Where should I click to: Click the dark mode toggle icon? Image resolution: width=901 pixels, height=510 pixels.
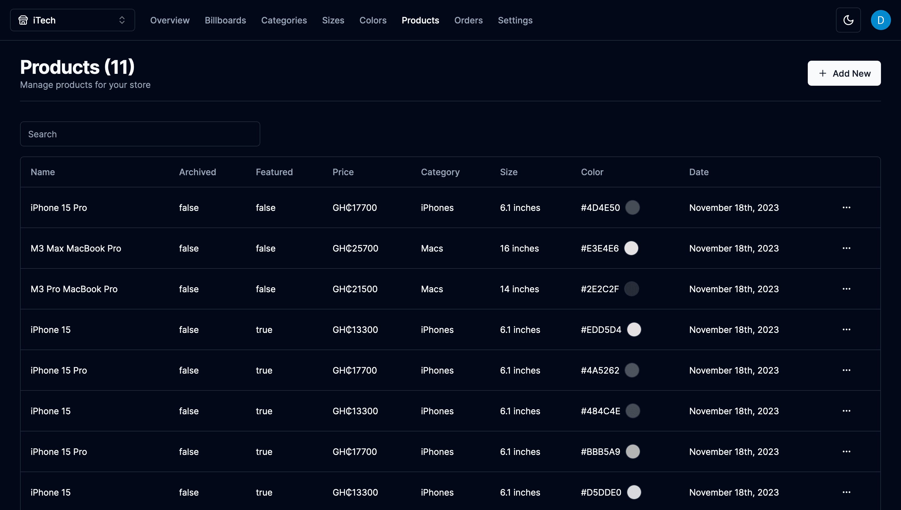pos(848,20)
